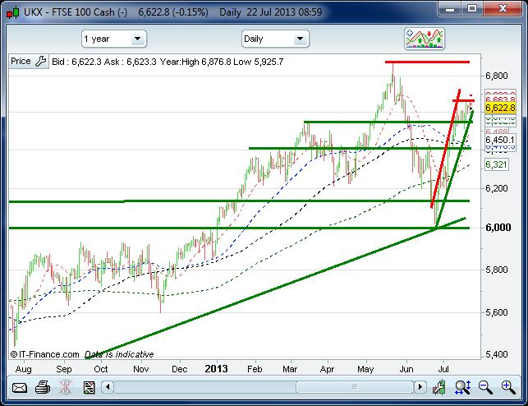
Task: Click the 6,321 green price label
Action: 496,164
